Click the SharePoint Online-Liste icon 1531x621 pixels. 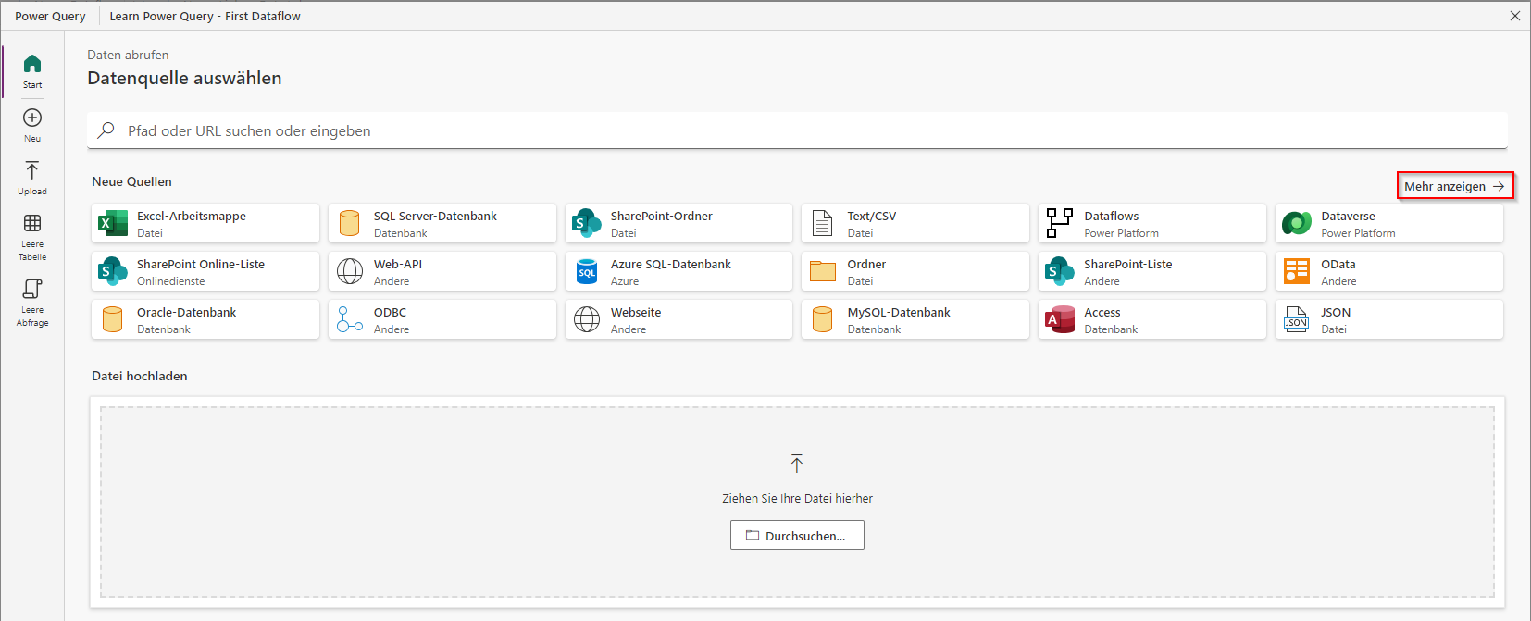point(113,271)
